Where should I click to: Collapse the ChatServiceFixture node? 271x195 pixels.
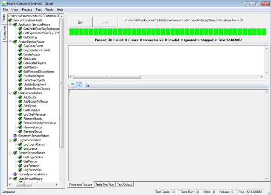pyautogui.click(x=10, y=93)
